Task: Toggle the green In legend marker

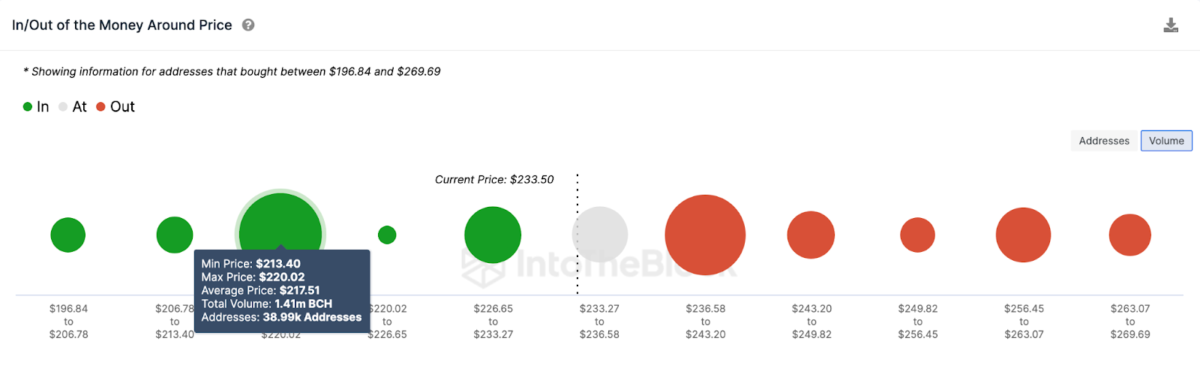Action: pos(28,106)
